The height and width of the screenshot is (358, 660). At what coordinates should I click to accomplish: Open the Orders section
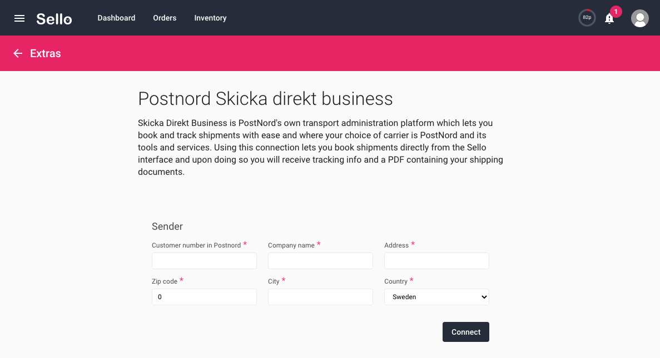click(165, 18)
